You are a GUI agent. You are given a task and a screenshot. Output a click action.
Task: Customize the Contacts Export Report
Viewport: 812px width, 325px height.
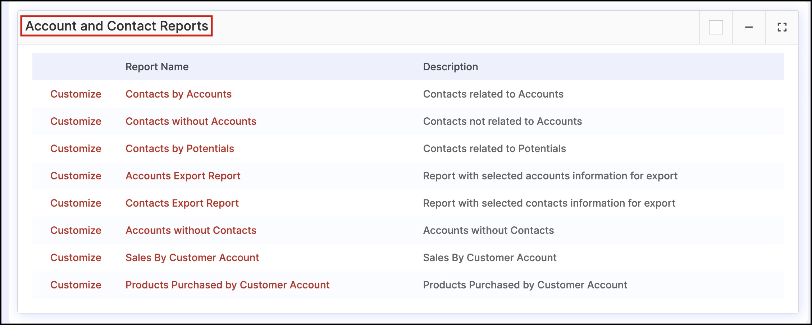pyautogui.click(x=76, y=203)
